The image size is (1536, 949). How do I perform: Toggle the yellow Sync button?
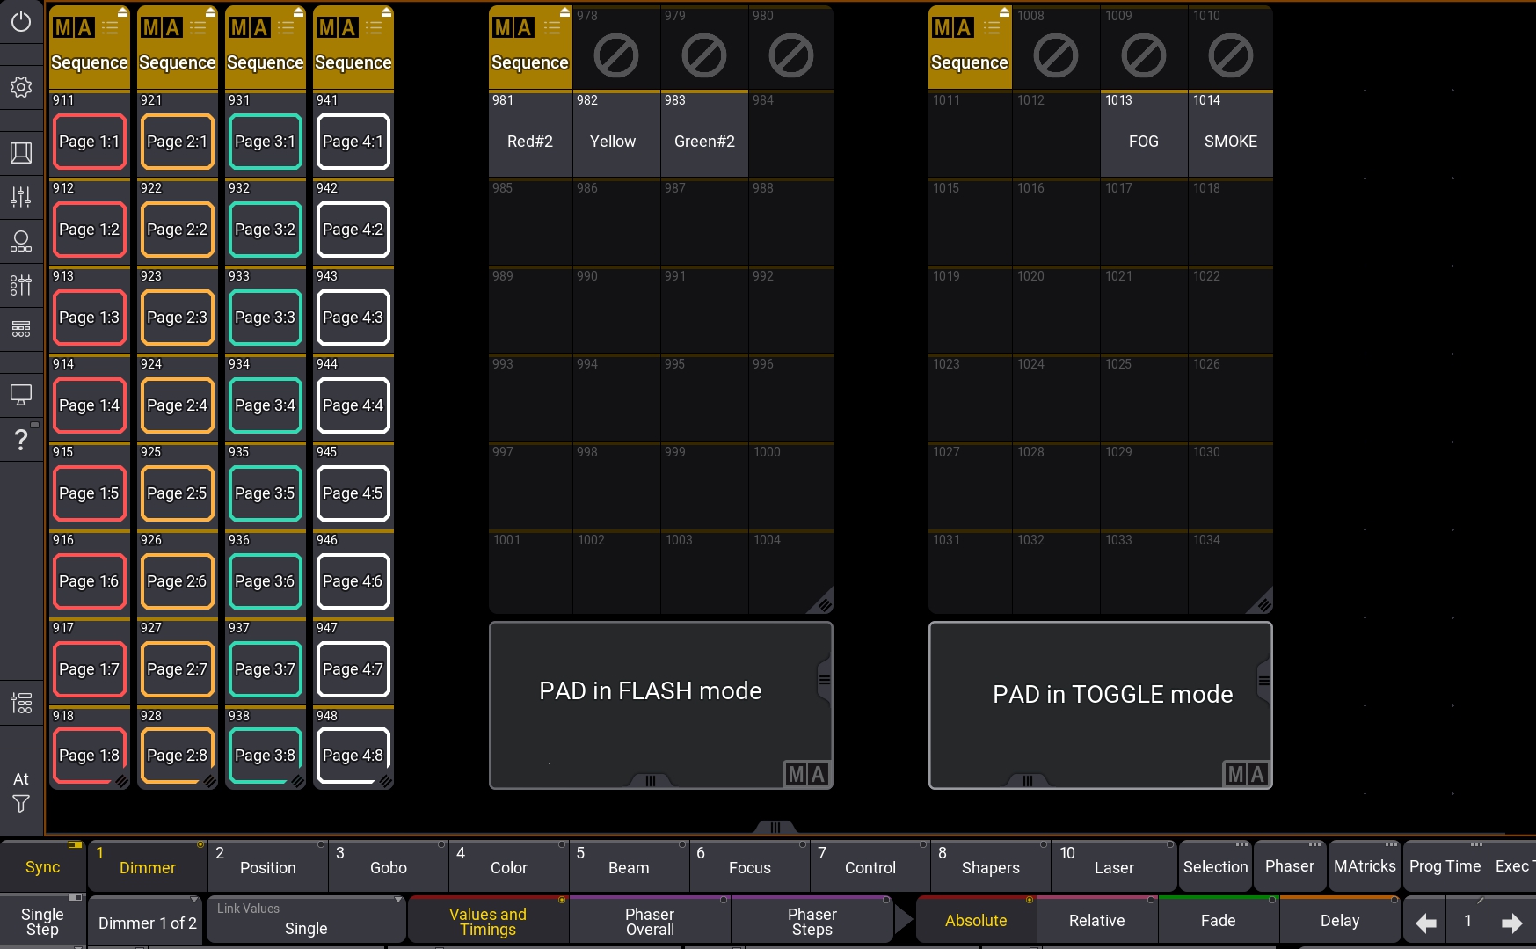(42, 866)
